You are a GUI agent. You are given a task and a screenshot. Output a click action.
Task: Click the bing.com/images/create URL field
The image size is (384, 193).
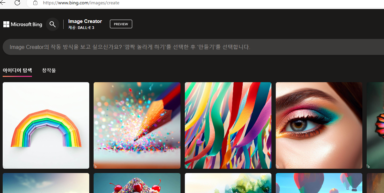205,3
